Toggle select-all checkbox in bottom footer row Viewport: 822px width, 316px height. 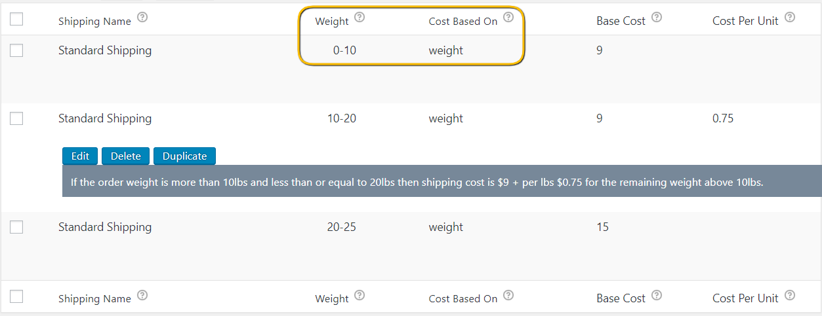tap(16, 297)
